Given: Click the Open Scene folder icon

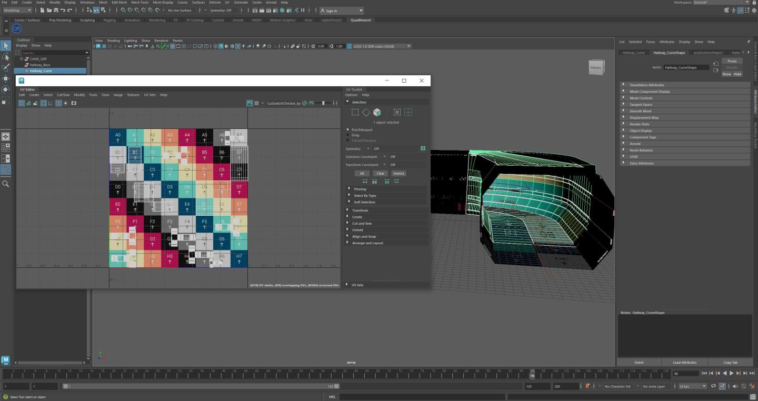Looking at the screenshot, I should (49, 10).
